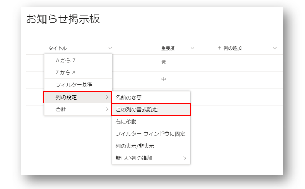Toggle the chevron next to タイトル header
Image resolution: width=305 pixels, height=189 pixels.
(110, 48)
